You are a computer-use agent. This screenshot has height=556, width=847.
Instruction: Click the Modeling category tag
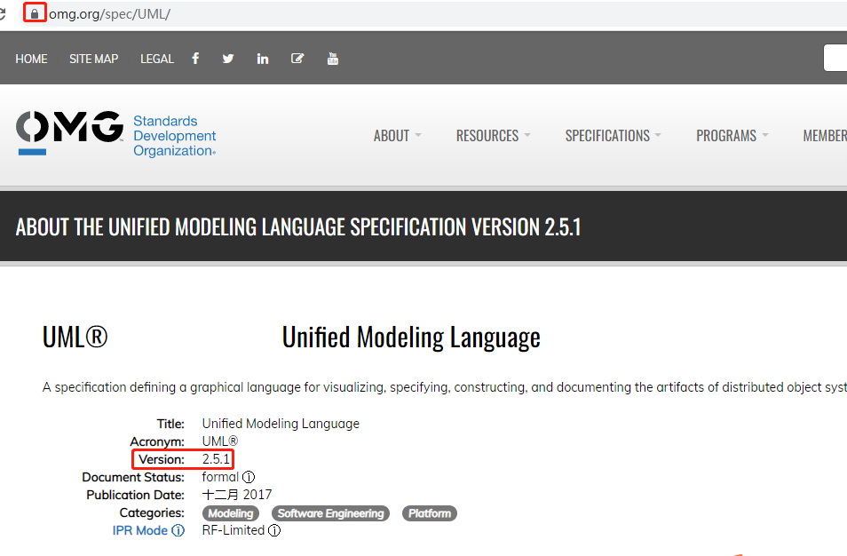pyautogui.click(x=231, y=513)
